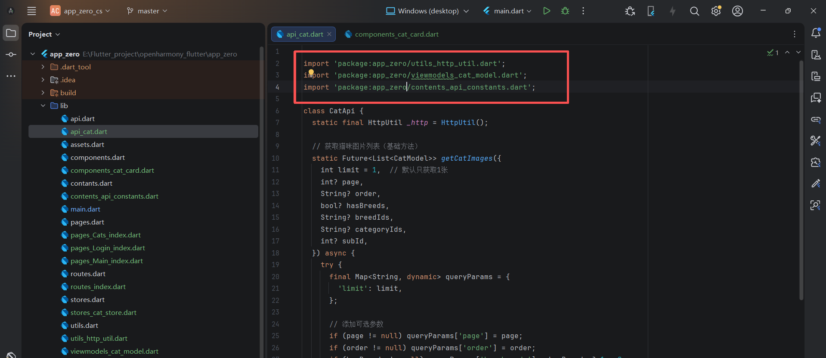Click the CatApi class name

(342, 111)
